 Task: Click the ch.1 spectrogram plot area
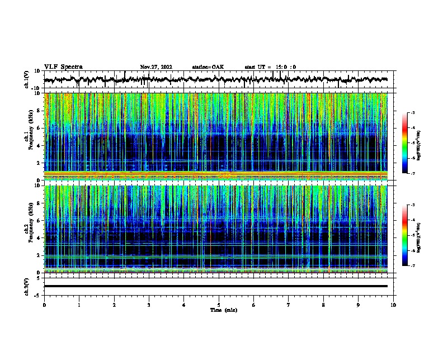click(216, 136)
